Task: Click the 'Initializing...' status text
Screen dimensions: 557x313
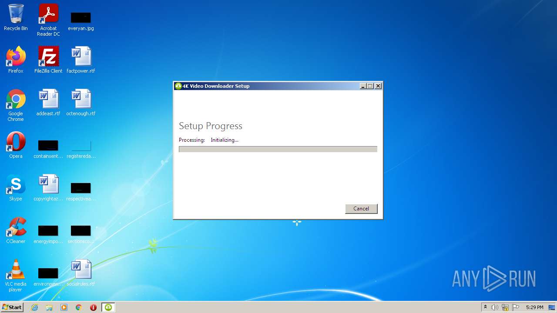Action: tap(225, 140)
